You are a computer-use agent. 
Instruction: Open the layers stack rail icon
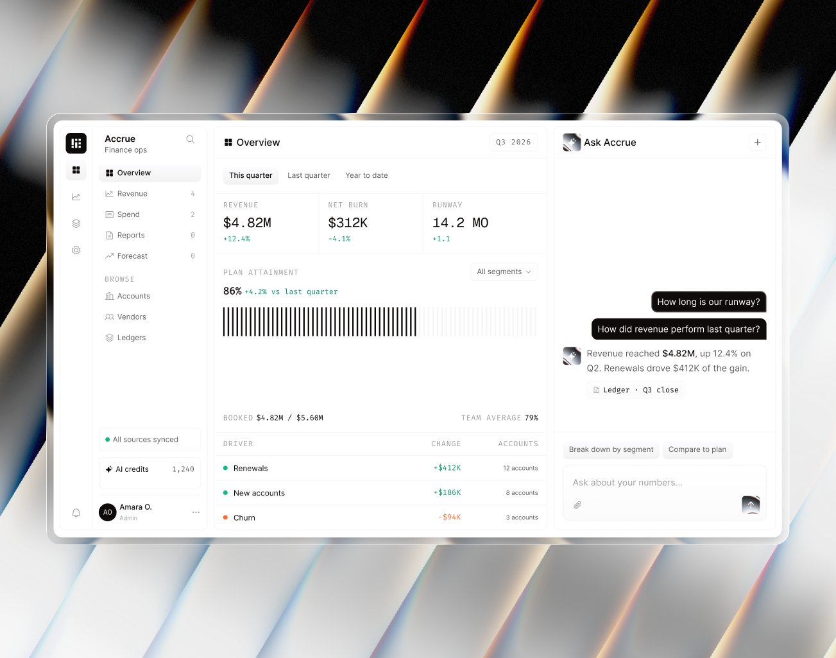tap(76, 223)
